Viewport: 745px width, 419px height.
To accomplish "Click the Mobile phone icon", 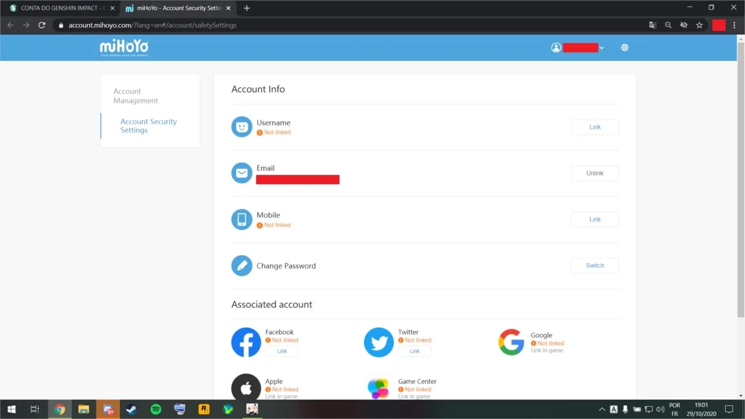I will click(242, 220).
